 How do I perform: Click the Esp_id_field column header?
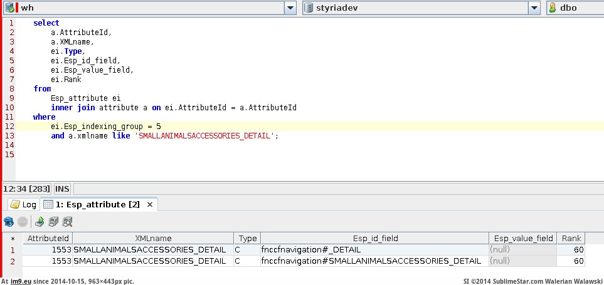374,238
